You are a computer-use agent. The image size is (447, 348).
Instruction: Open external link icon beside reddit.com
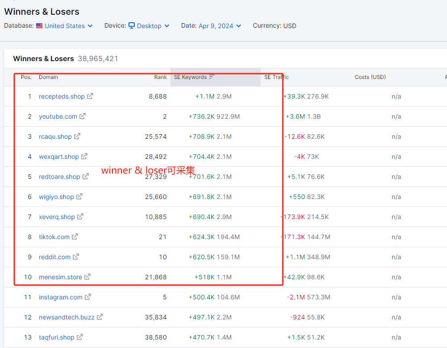tap(76, 257)
